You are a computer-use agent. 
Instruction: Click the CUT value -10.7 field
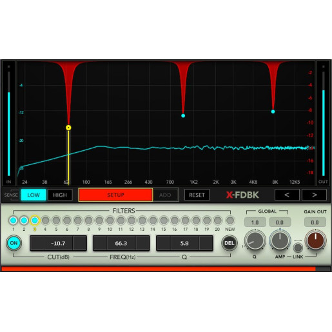coord(59,243)
